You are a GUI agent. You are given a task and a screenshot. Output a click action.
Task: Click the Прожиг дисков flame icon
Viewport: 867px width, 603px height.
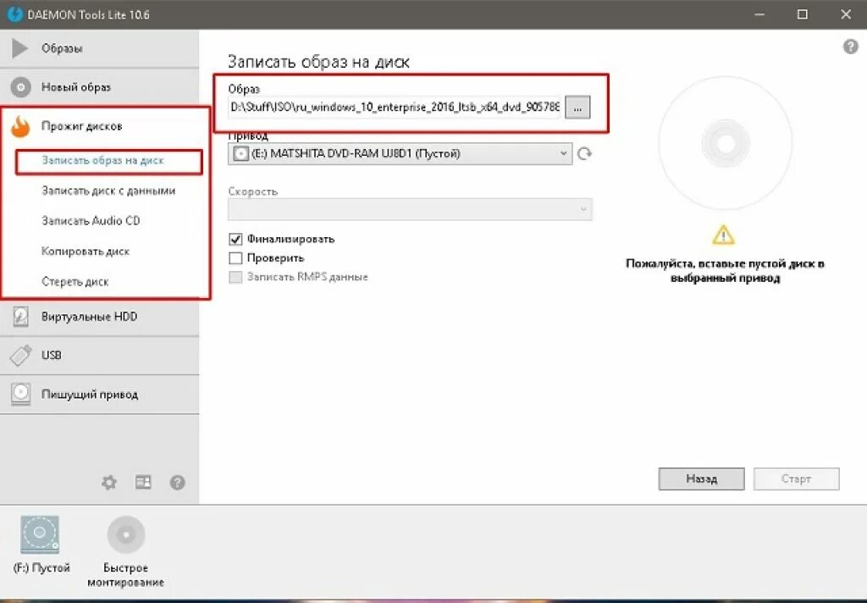click(x=20, y=126)
